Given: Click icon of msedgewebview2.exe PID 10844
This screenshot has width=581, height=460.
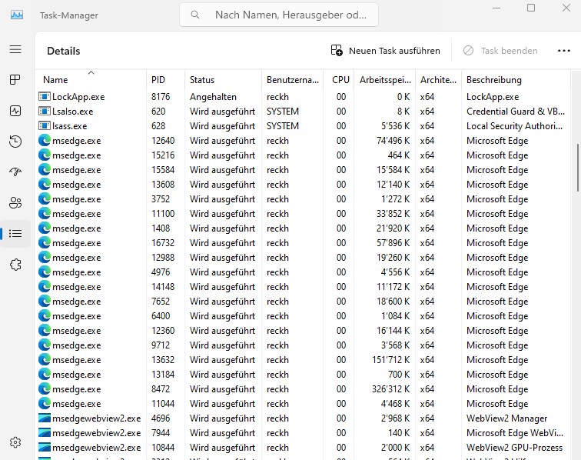Looking at the screenshot, I should pyautogui.click(x=45, y=448).
